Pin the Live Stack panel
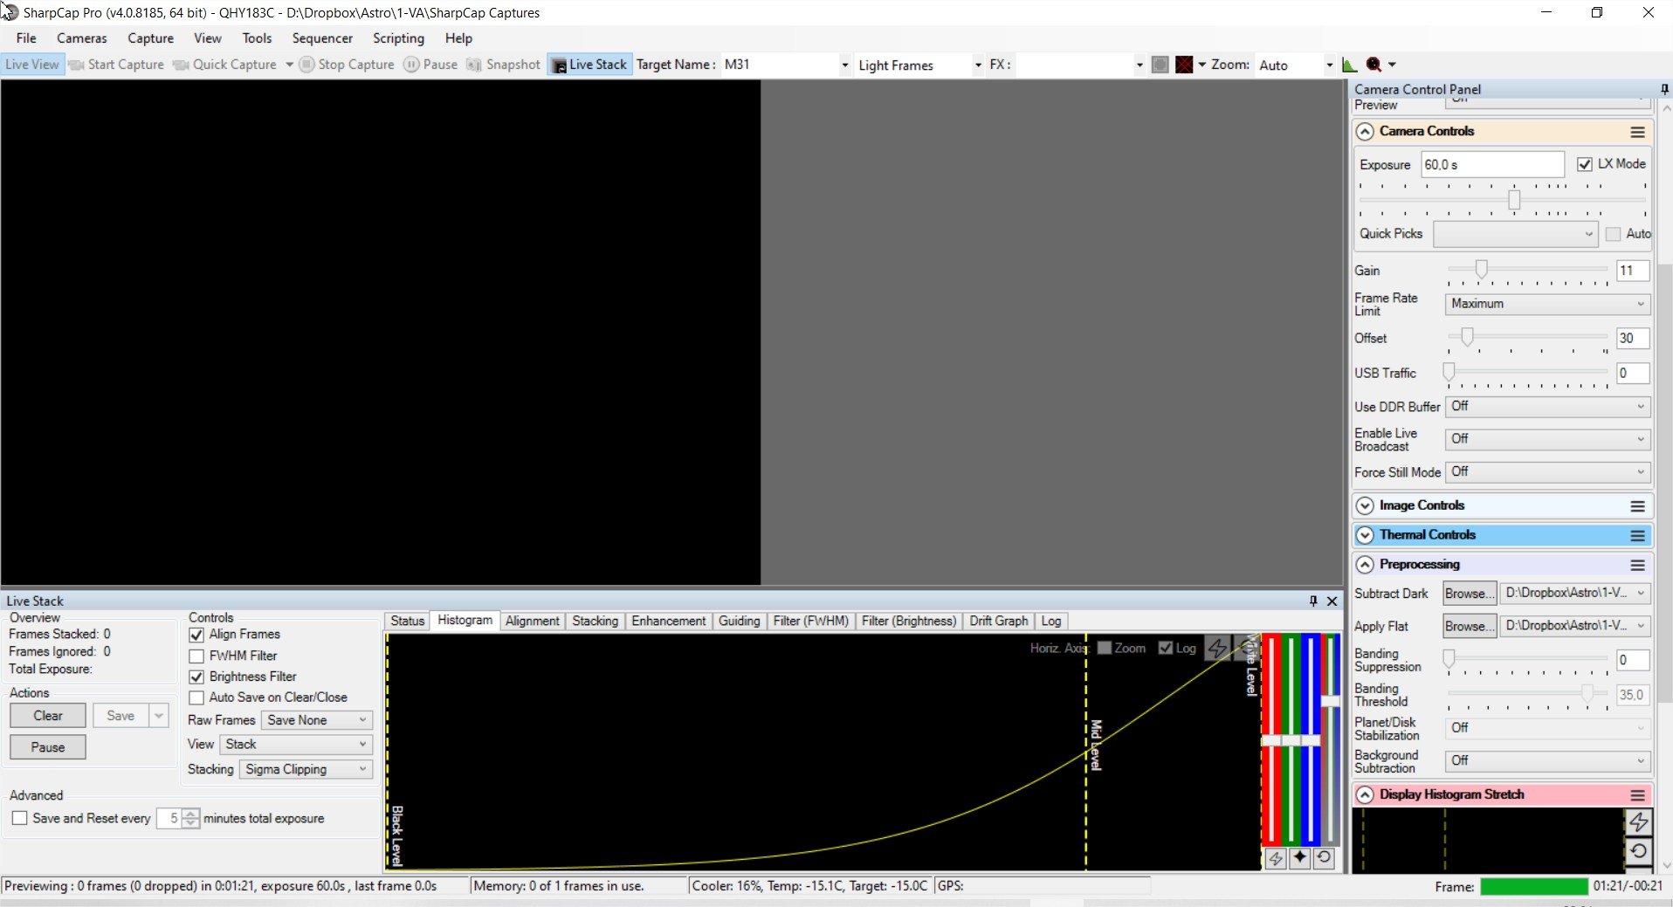 [1313, 601]
